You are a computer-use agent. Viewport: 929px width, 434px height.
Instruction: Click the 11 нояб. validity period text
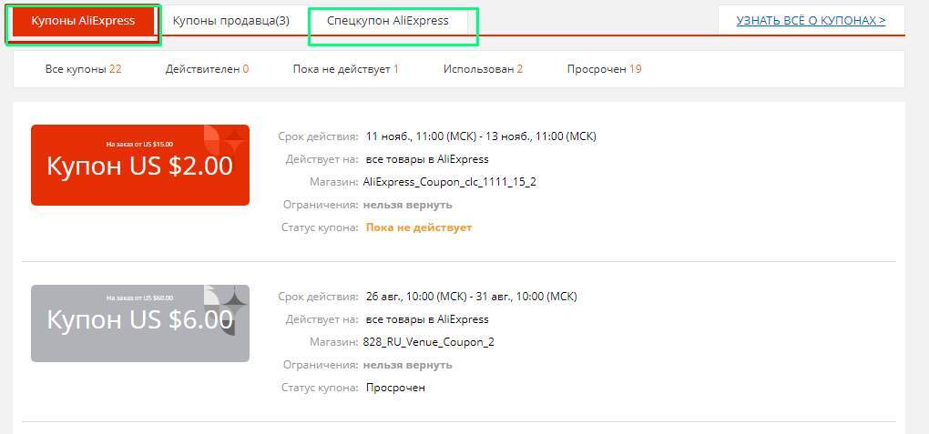click(480, 136)
